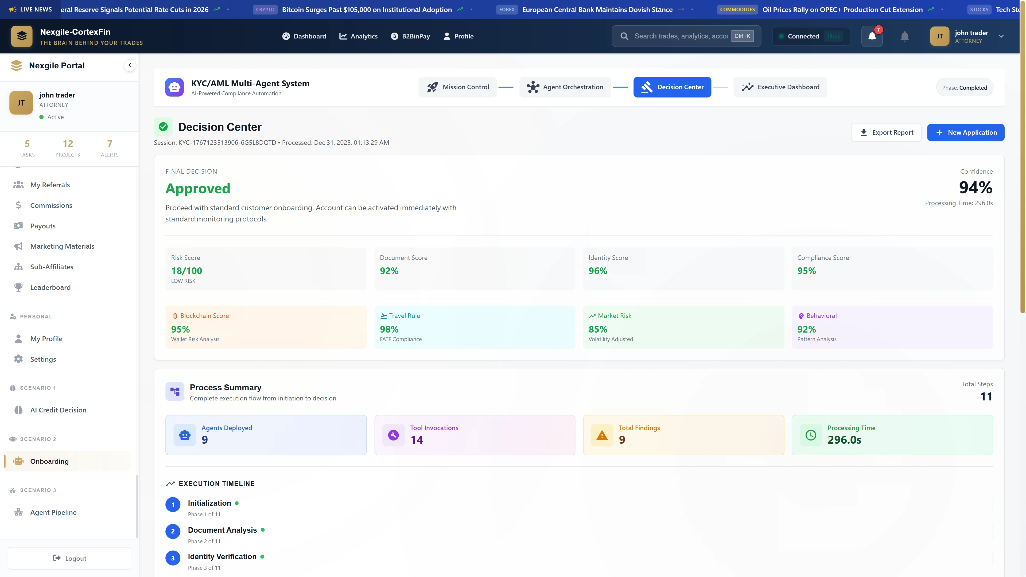Select the Mission Control rocket icon
The height and width of the screenshot is (577, 1026).
coord(433,87)
